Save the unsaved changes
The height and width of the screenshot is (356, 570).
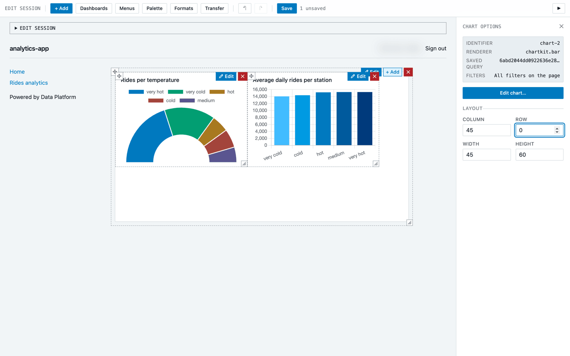pos(287,8)
